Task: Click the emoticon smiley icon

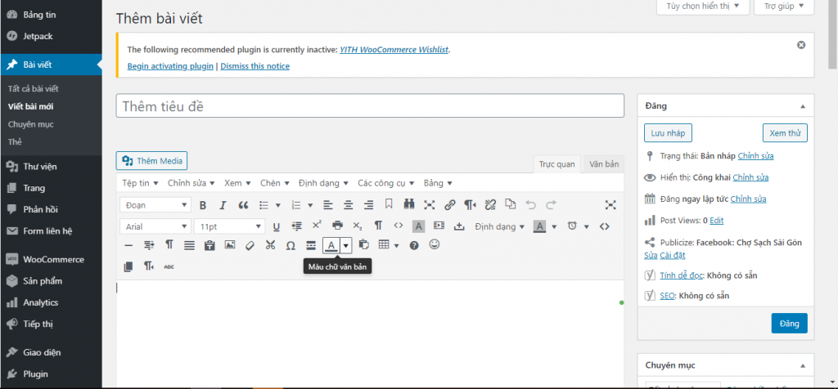Action: 435,244
